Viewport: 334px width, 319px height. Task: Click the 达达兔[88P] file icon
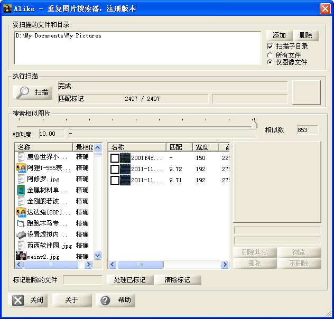pyautogui.click(x=21, y=212)
